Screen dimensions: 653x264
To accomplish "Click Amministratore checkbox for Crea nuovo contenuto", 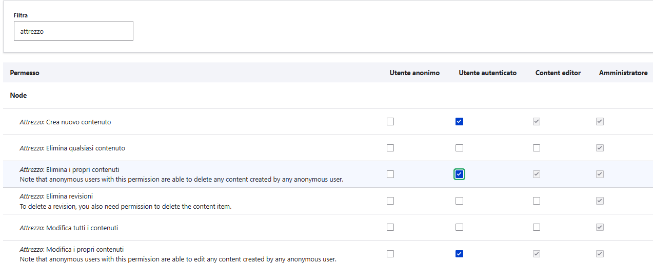I will (x=600, y=122).
